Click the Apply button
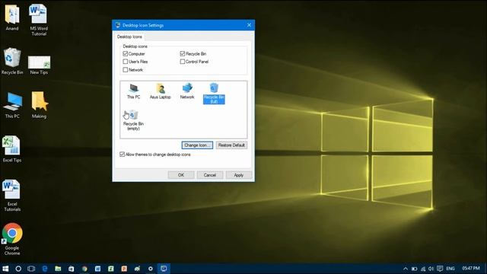The width and height of the screenshot is (487, 274). (238, 175)
